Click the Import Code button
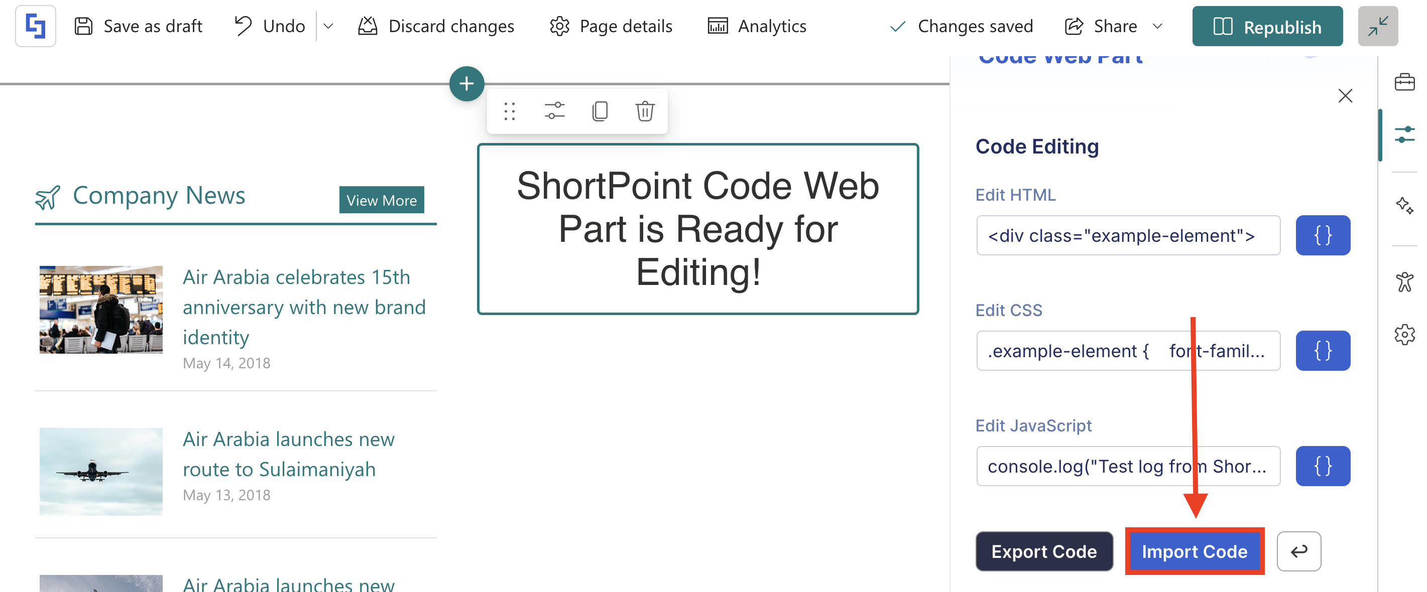Image resolution: width=1427 pixels, height=592 pixels. pyautogui.click(x=1194, y=551)
